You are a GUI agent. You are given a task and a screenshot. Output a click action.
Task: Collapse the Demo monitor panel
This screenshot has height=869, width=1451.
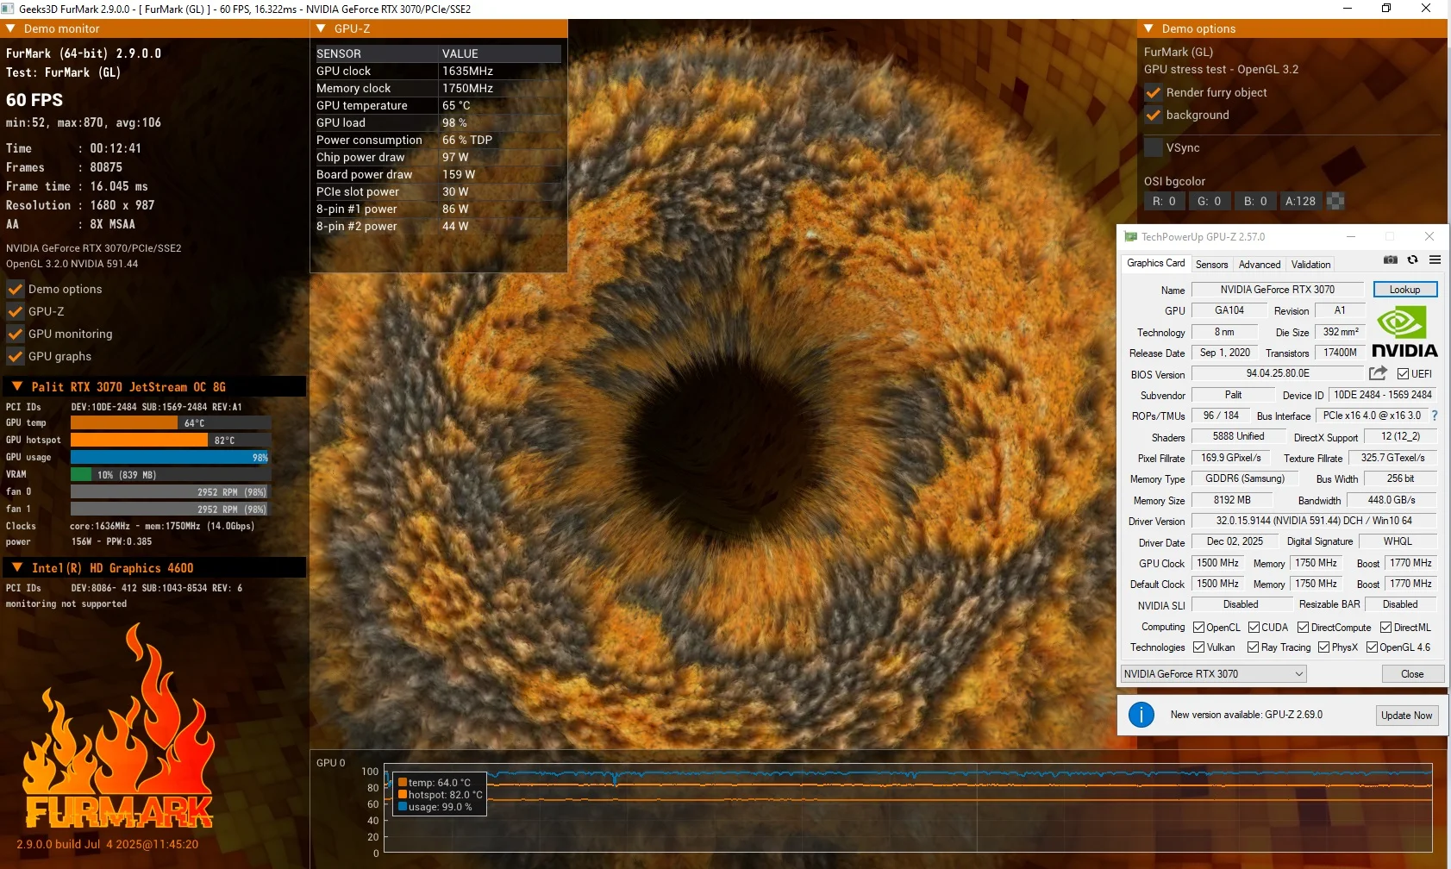click(x=11, y=28)
